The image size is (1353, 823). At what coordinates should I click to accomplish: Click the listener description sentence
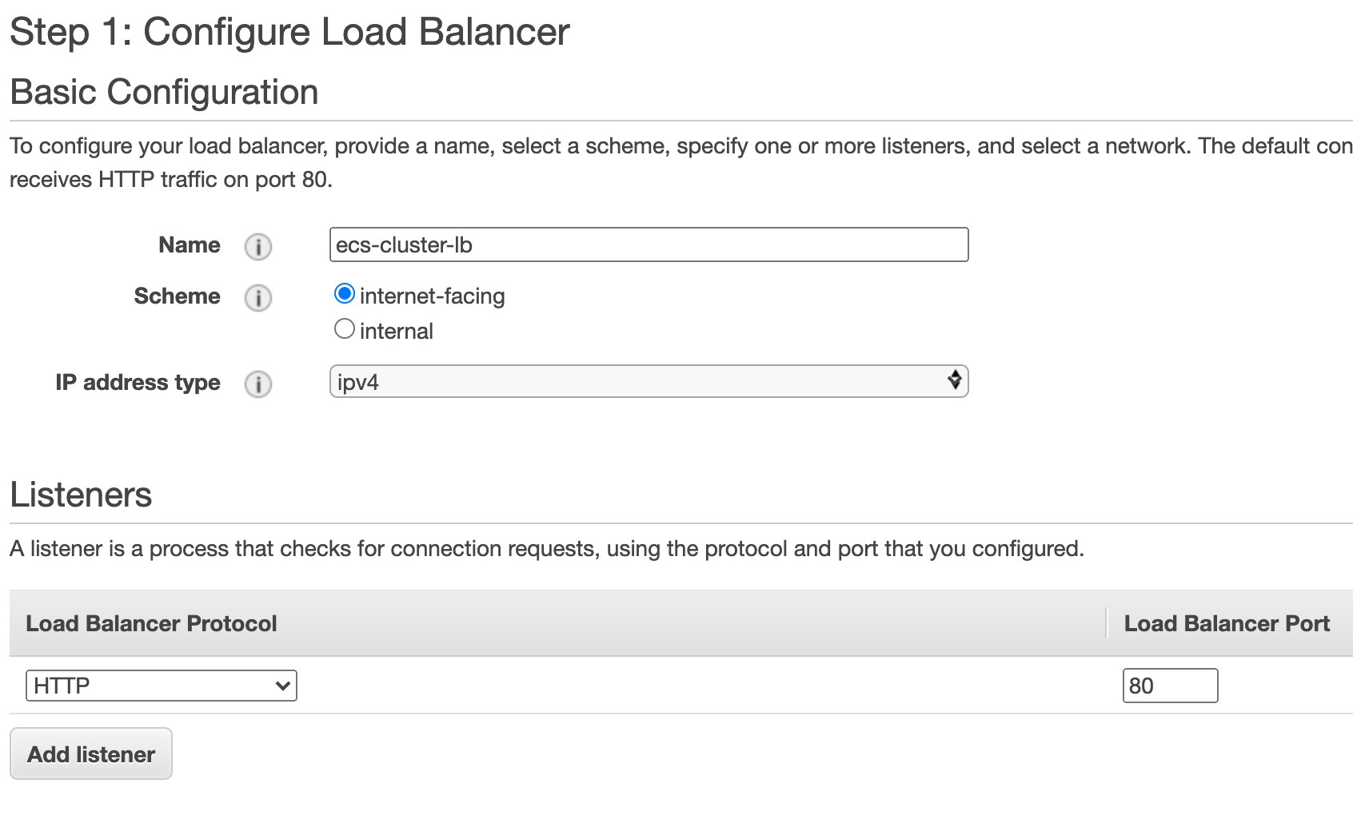click(547, 549)
